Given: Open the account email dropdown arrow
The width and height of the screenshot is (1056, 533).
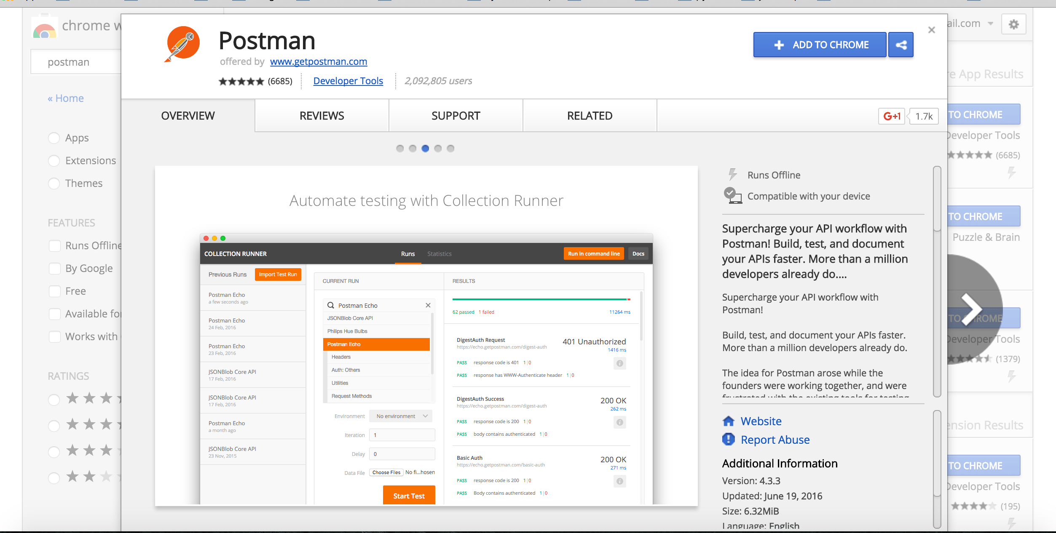Looking at the screenshot, I should (991, 24).
